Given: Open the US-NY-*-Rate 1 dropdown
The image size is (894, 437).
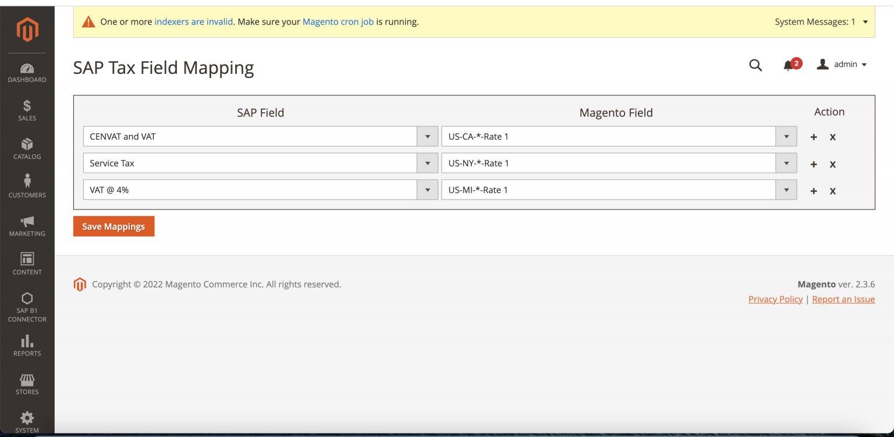Looking at the screenshot, I should [x=786, y=163].
